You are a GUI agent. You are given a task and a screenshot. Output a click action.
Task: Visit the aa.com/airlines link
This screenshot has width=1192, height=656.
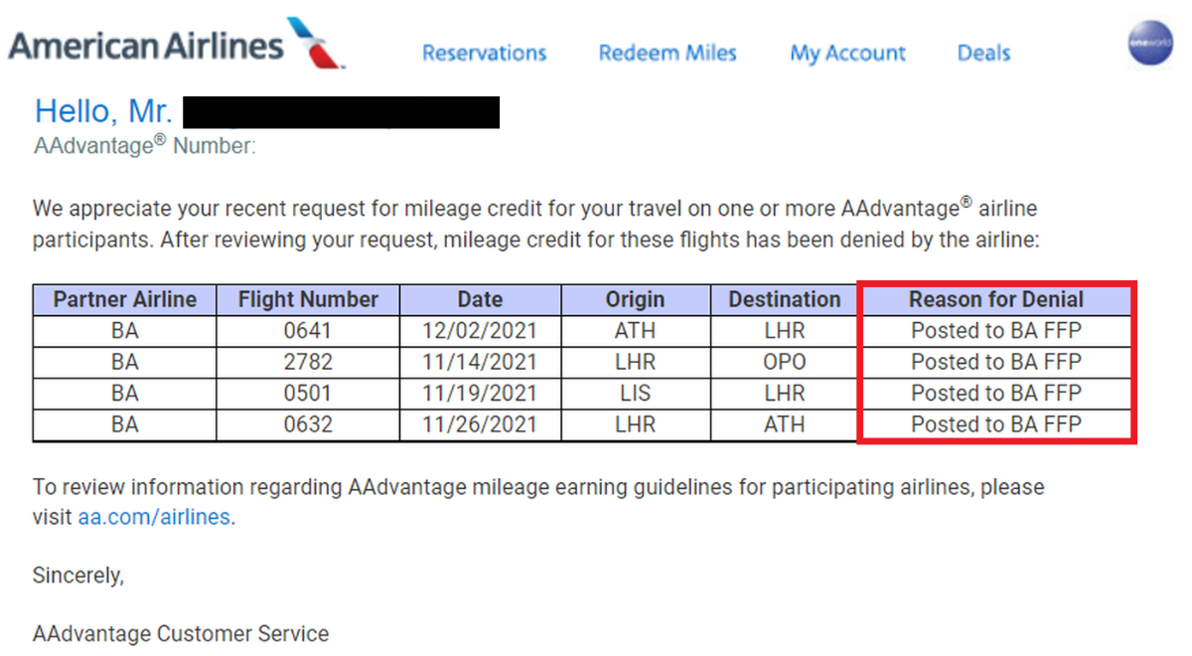154,517
